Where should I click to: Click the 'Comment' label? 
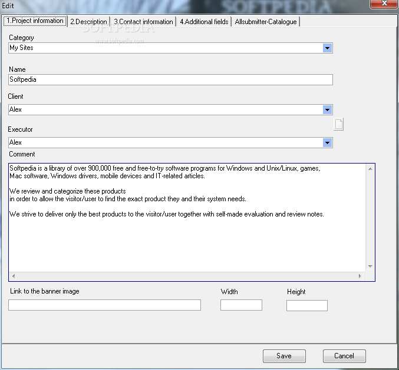click(x=22, y=154)
